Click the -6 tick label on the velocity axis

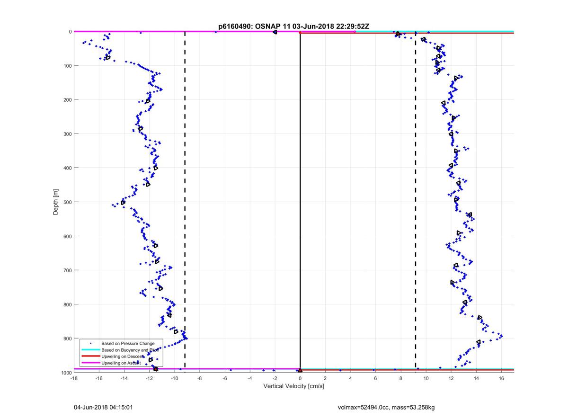(224, 378)
